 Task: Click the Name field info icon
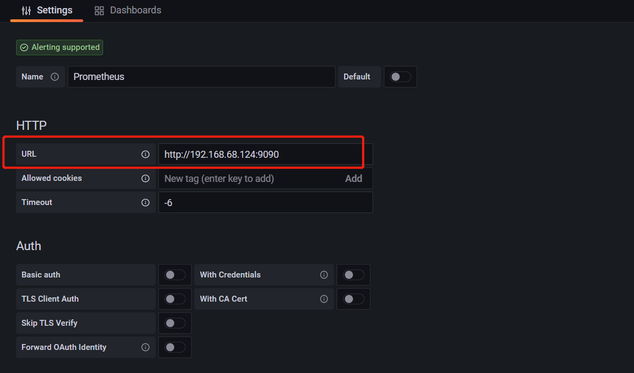click(x=54, y=76)
